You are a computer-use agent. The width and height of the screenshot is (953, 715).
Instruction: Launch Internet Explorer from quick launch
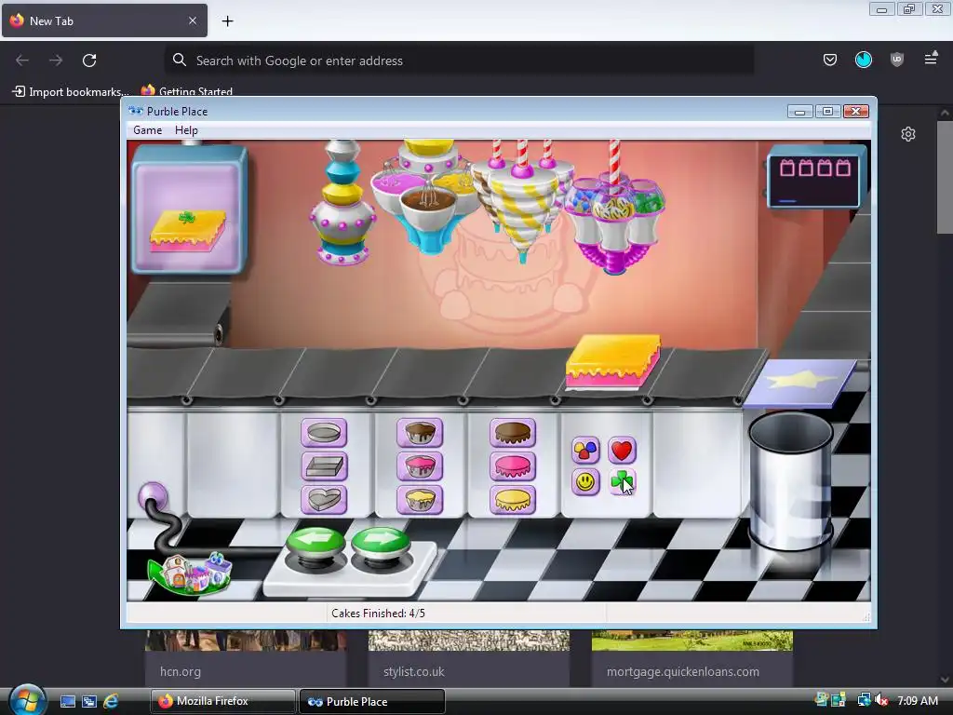point(112,701)
